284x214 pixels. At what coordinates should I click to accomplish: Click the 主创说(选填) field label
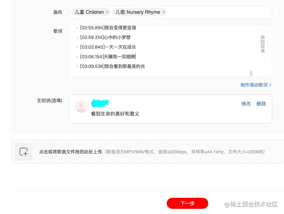click(x=49, y=101)
